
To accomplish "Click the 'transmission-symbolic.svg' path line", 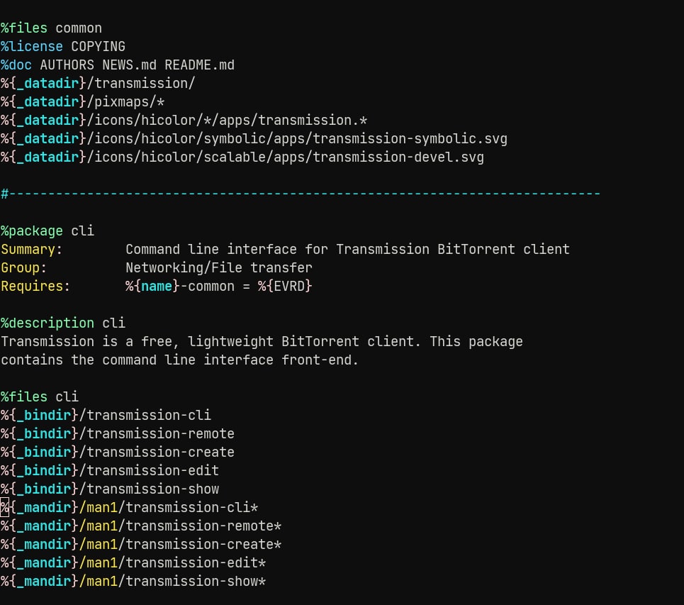I will tap(254, 139).
